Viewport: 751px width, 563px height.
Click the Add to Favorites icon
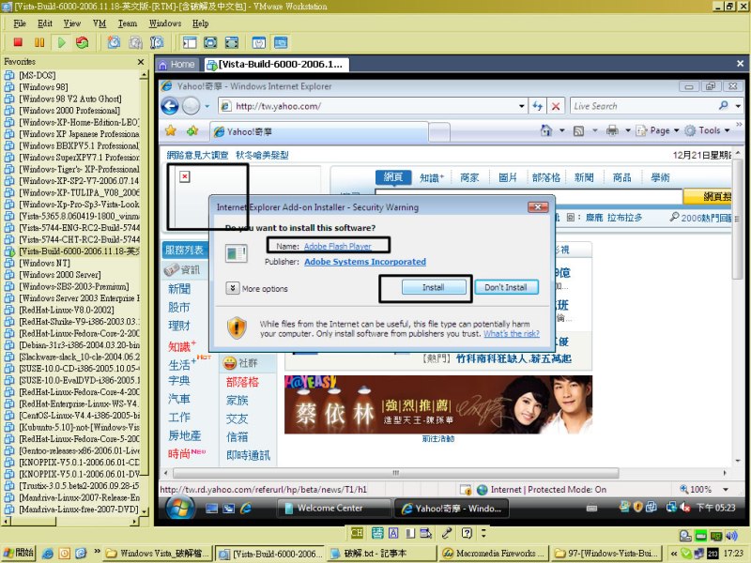(192, 130)
